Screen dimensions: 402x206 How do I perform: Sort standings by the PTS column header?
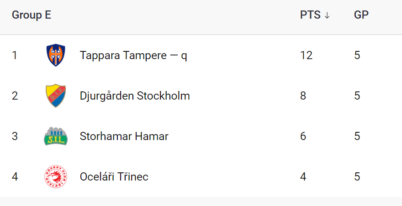pos(310,15)
